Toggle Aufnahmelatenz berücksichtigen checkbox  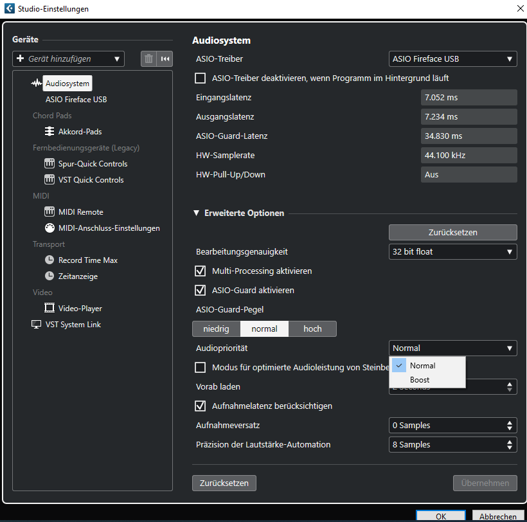tap(200, 406)
